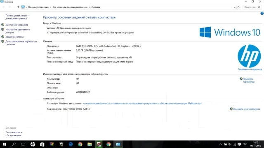Click Сведения о поддержке link
This screenshot has height=148, width=264.
(250, 69)
